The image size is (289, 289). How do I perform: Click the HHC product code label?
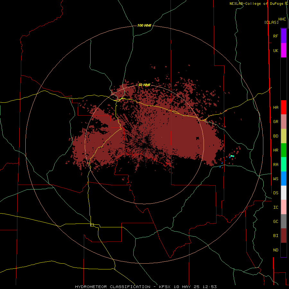point(282,19)
